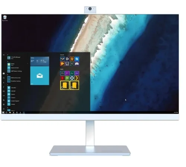This screenshot has height=167, width=186.
Task: Open File Explorer from the taskbar
Action: point(10,112)
